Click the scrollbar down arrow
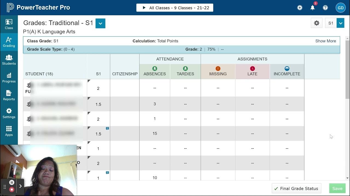The width and height of the screenshot is (350, 196). 348,178
